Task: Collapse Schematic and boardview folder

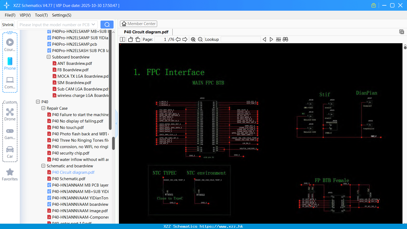Action: (43, 166)
